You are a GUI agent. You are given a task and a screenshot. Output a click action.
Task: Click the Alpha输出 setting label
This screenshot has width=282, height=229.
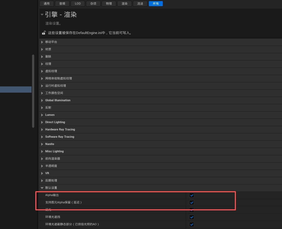point(52,195)
